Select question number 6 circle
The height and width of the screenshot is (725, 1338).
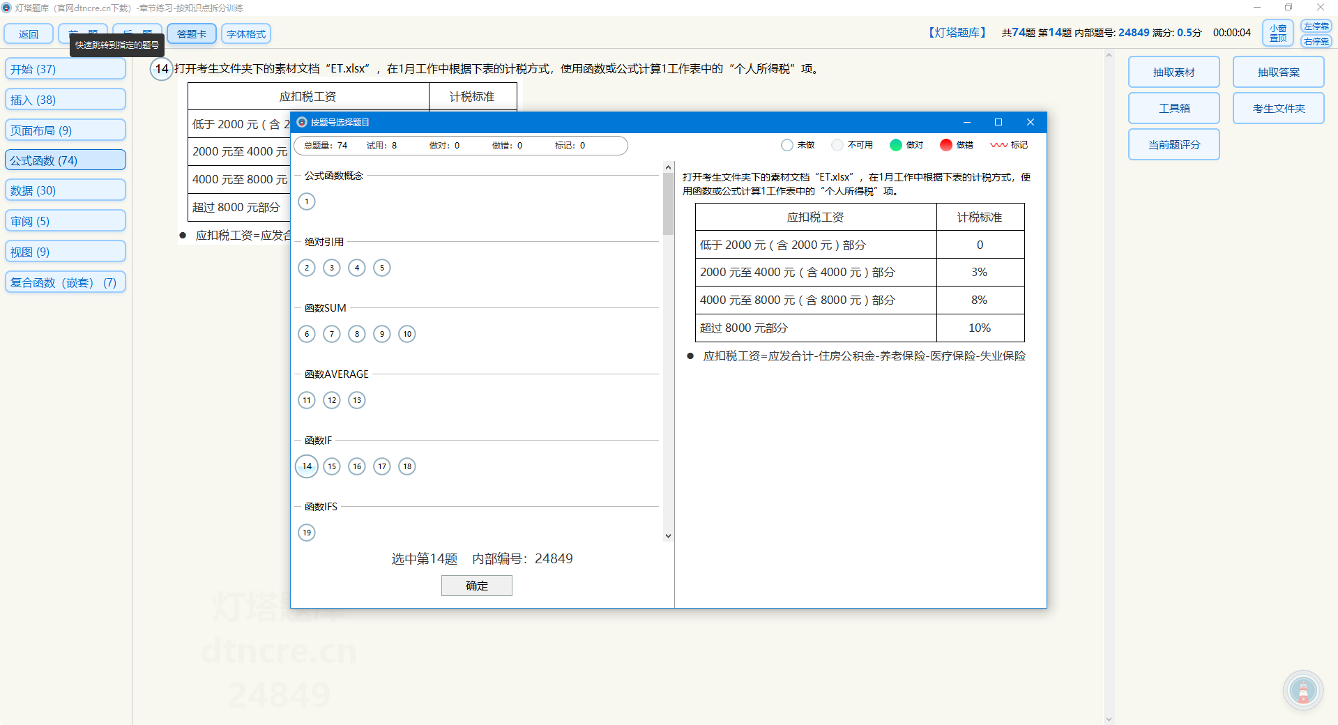click(307, 334)
